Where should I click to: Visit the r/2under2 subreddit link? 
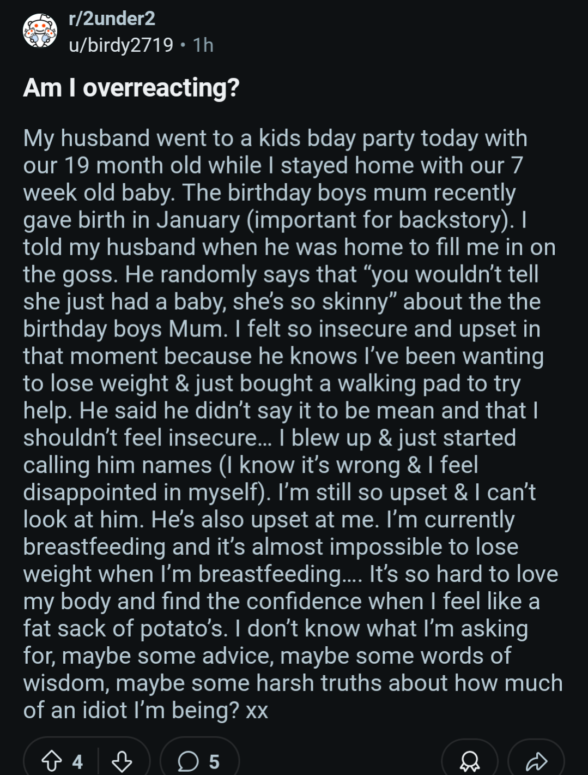click(x=112, y=19)
